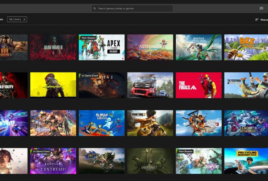Open the Apex Legends Breakout tile
Viewport: 268px width, 181px height.
(x=101, y=47)
